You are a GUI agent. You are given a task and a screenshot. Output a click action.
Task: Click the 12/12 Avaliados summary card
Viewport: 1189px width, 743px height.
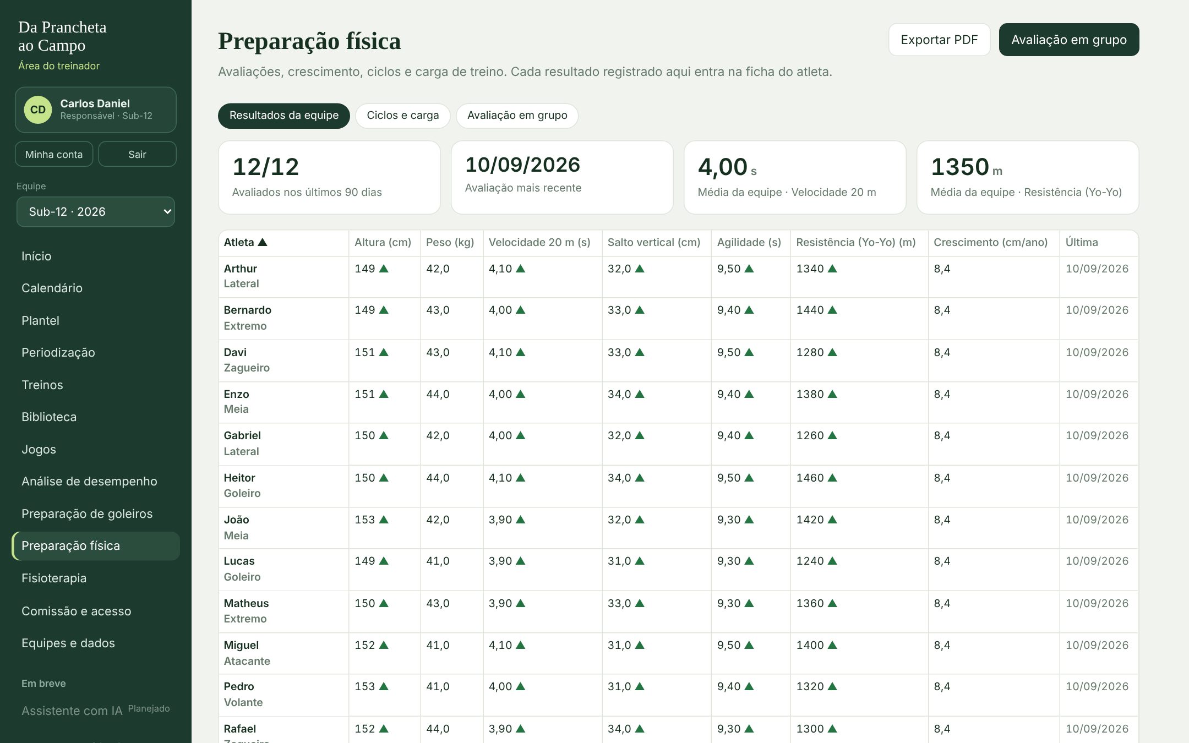[329, 177]
